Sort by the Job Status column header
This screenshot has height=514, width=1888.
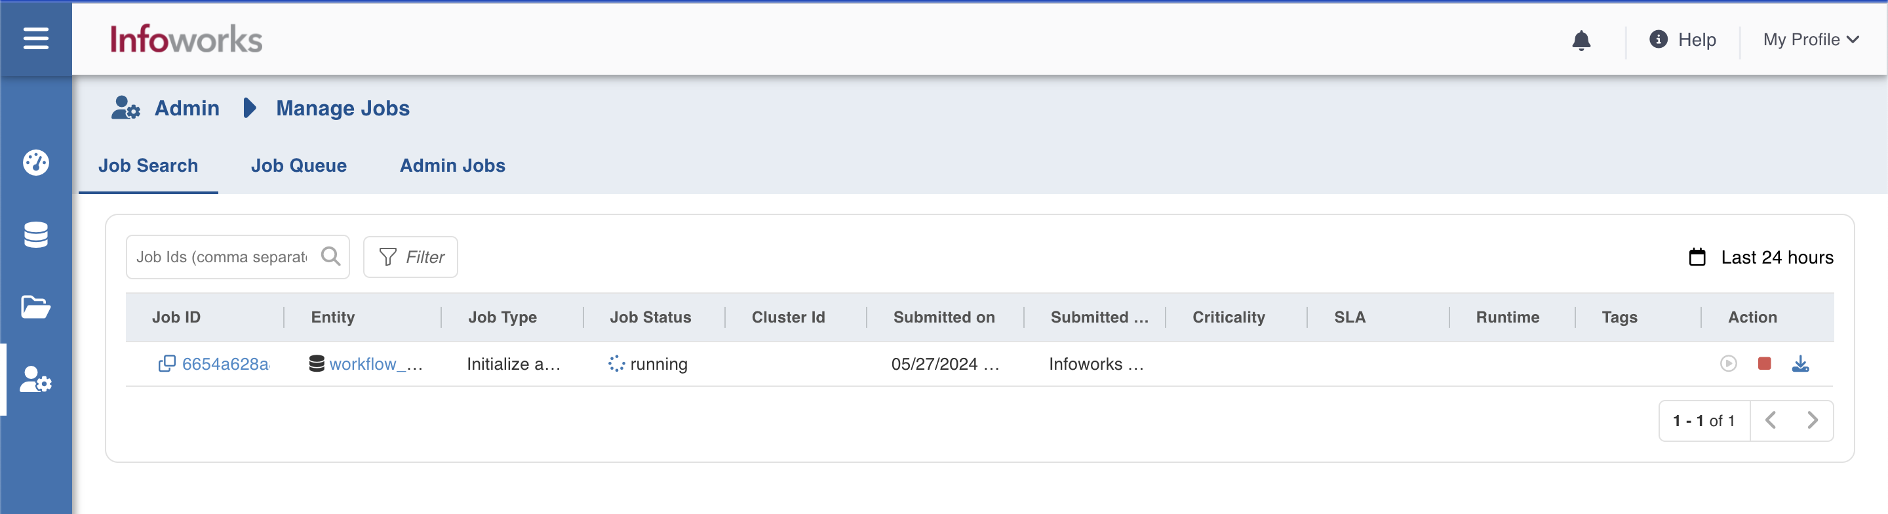(650, 317)
